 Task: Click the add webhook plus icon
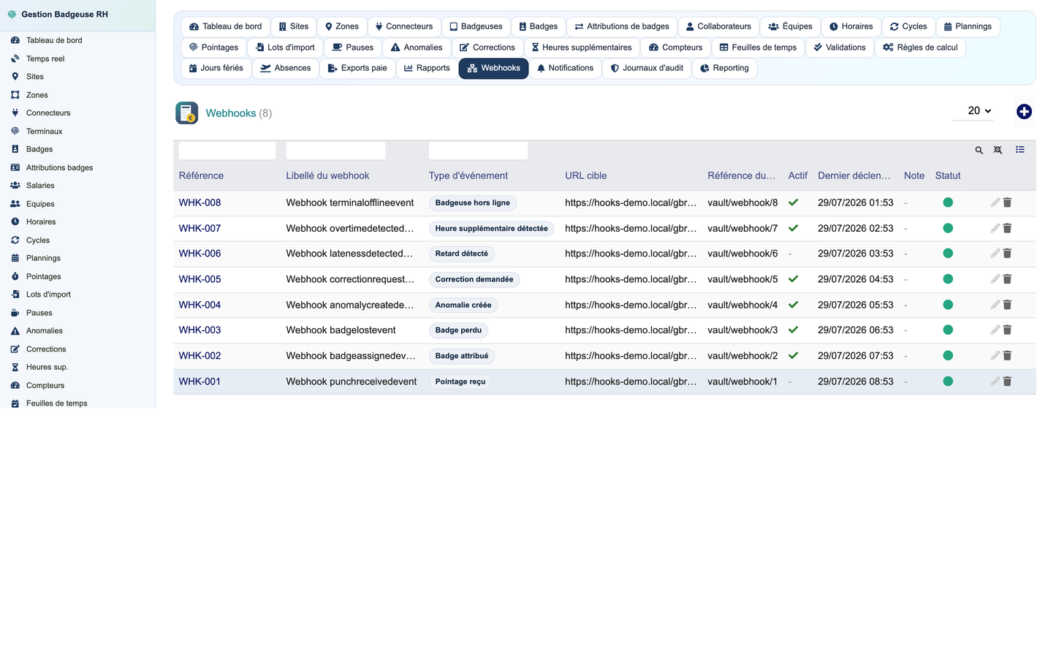click(1024, 111)
